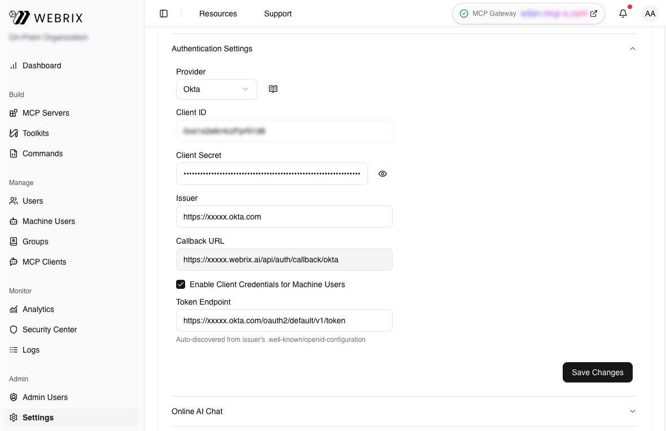The width and height of the screenshot is (666, 431).
Task: Click the Online AI Chat heading
Action: tap(197, 411)
